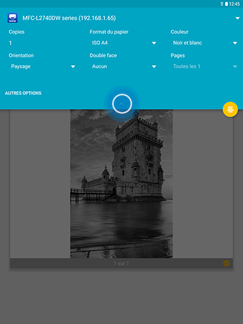
Task: Open the Aucun double face dropdown
Action: pos(124,66)
